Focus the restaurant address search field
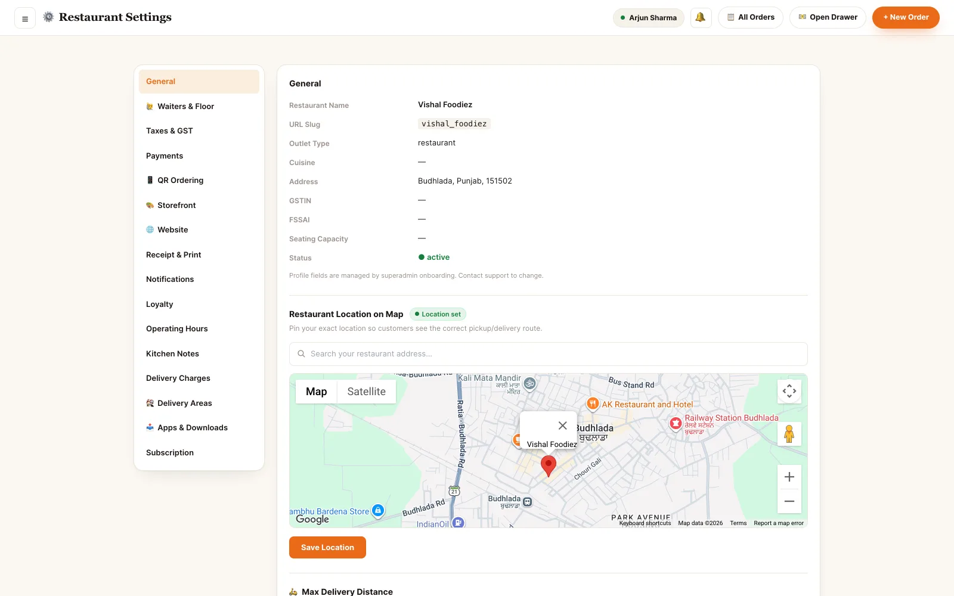954x596 pixels. point(549,354)
